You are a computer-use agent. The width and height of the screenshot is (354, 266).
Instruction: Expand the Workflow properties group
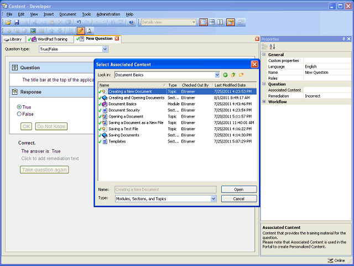264,101
